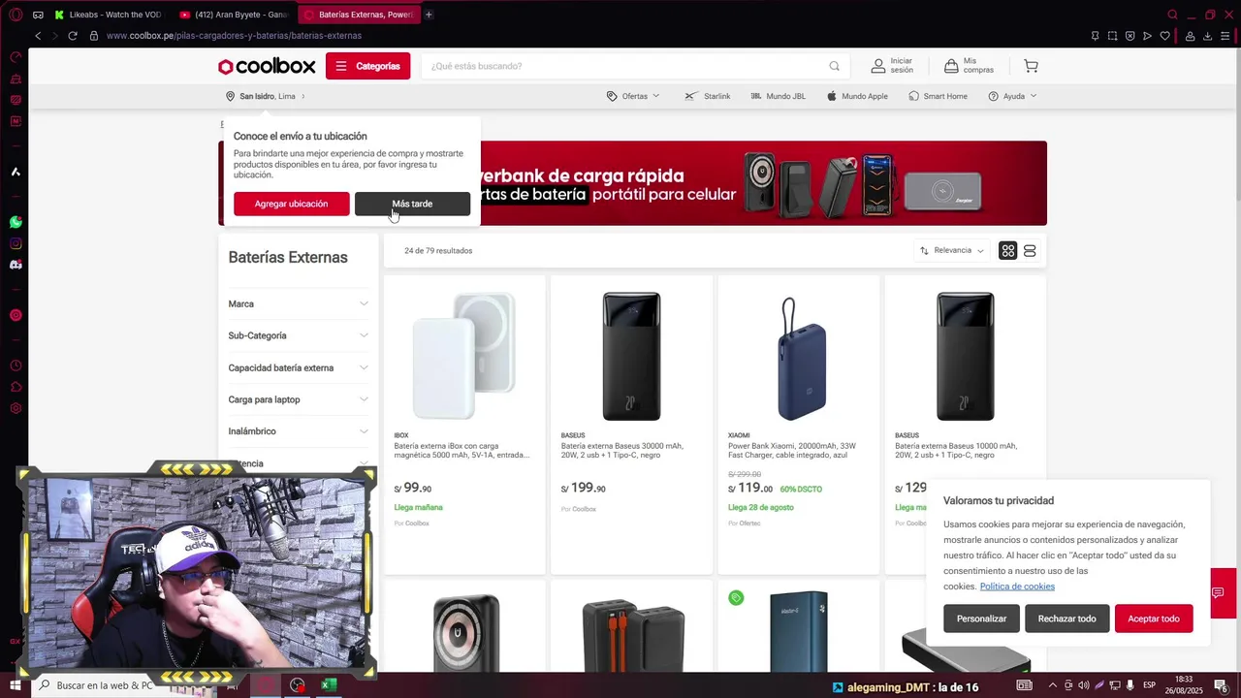Screen dimensions: 1241x698
Task: Open the Política de cookies link
Action: pos(1017,587)
